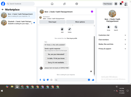Open the notifications bell

121,4
